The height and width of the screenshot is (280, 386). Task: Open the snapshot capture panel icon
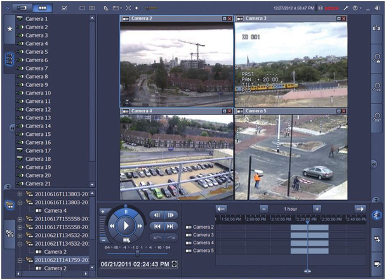coord(376,29)
